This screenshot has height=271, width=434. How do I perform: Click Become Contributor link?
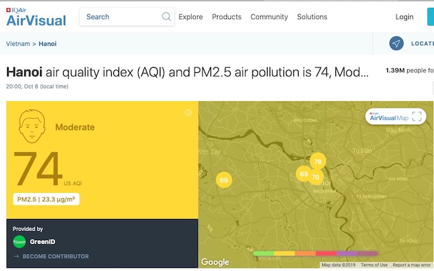[x=55, y=256]
